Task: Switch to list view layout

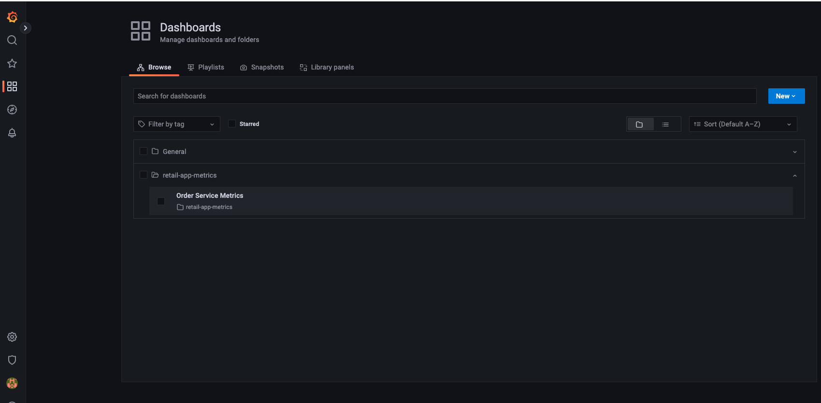Action: click(x=665, y=124)
